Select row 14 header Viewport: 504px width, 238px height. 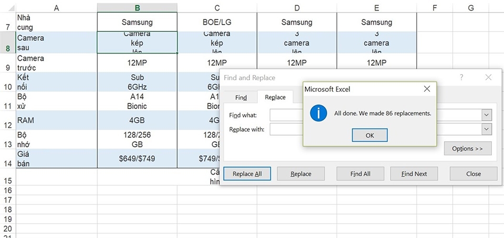click(8, 158)
